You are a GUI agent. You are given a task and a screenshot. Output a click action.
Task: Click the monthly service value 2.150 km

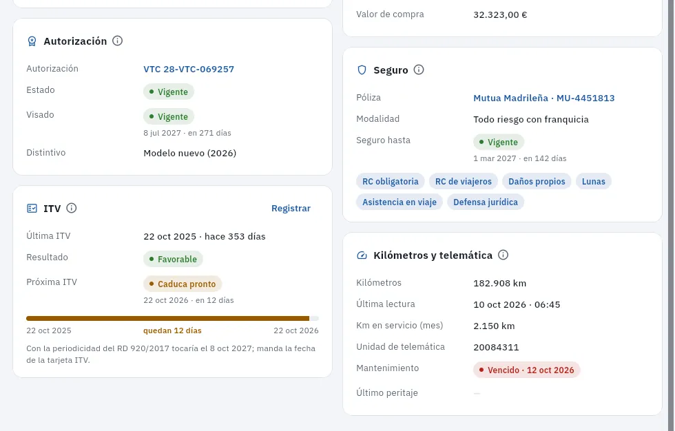click(x=495, y=326)
